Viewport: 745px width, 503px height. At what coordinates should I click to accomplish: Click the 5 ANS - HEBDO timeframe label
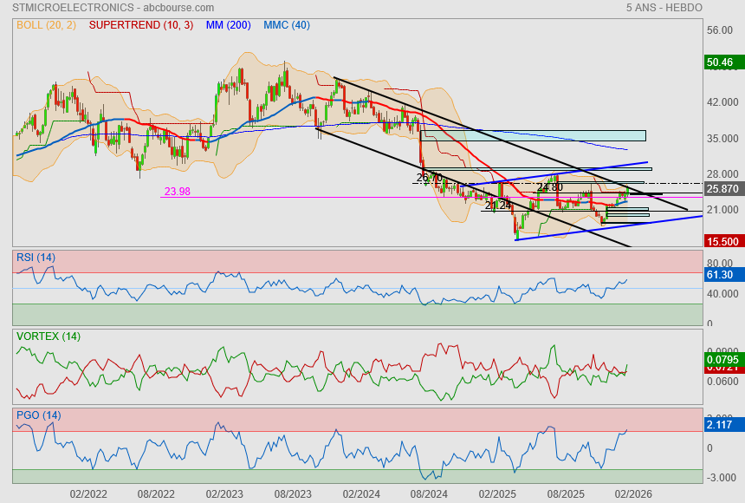664,8
